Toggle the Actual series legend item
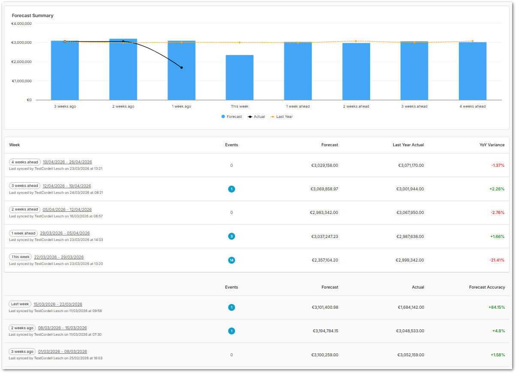 pyautogui.click(x=256, y=117)
